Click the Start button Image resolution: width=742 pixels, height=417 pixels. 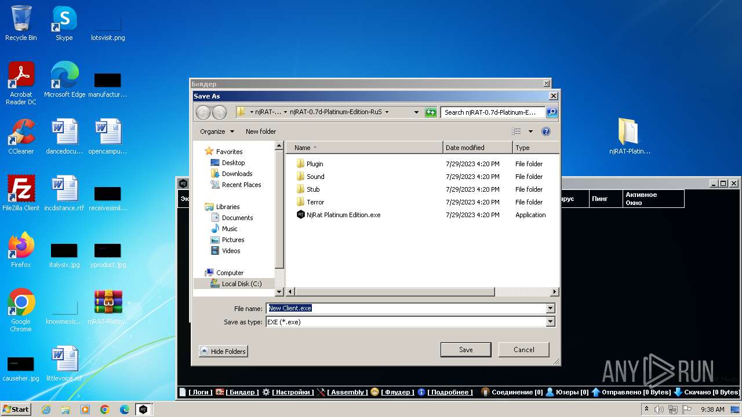(16, 409)
